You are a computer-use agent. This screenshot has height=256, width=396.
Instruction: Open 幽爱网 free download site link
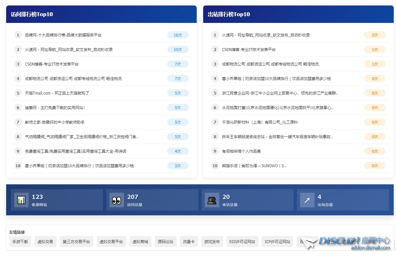(x=55, y=108)
